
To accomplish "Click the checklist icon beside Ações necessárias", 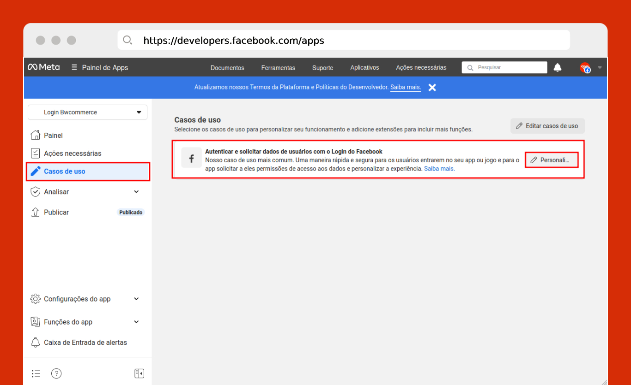I will coord(35,153).
